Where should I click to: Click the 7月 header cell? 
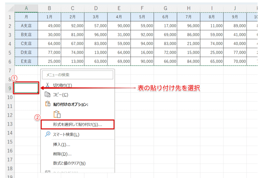pyautogui.click(x=189, y=17)
